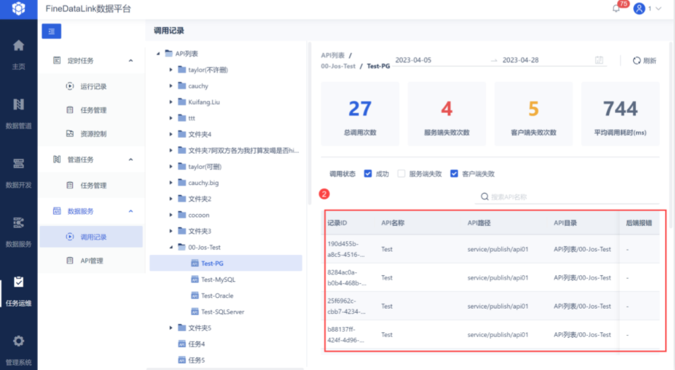Open 资源控制 menu item
This screenshot has height=370, width=675.
(94, 134)
